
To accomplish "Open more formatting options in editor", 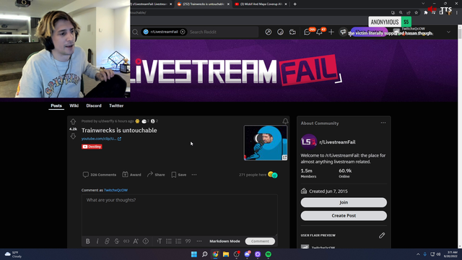I will [199, 241].
